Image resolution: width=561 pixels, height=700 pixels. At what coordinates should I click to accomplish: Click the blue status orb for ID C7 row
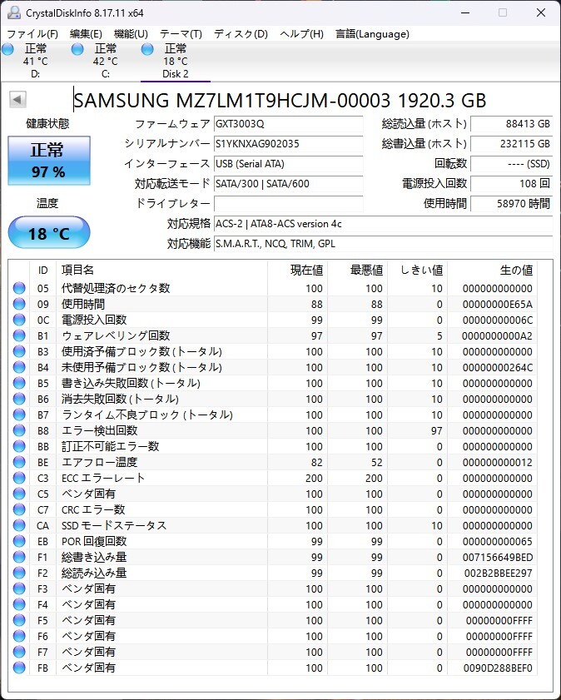19,509
